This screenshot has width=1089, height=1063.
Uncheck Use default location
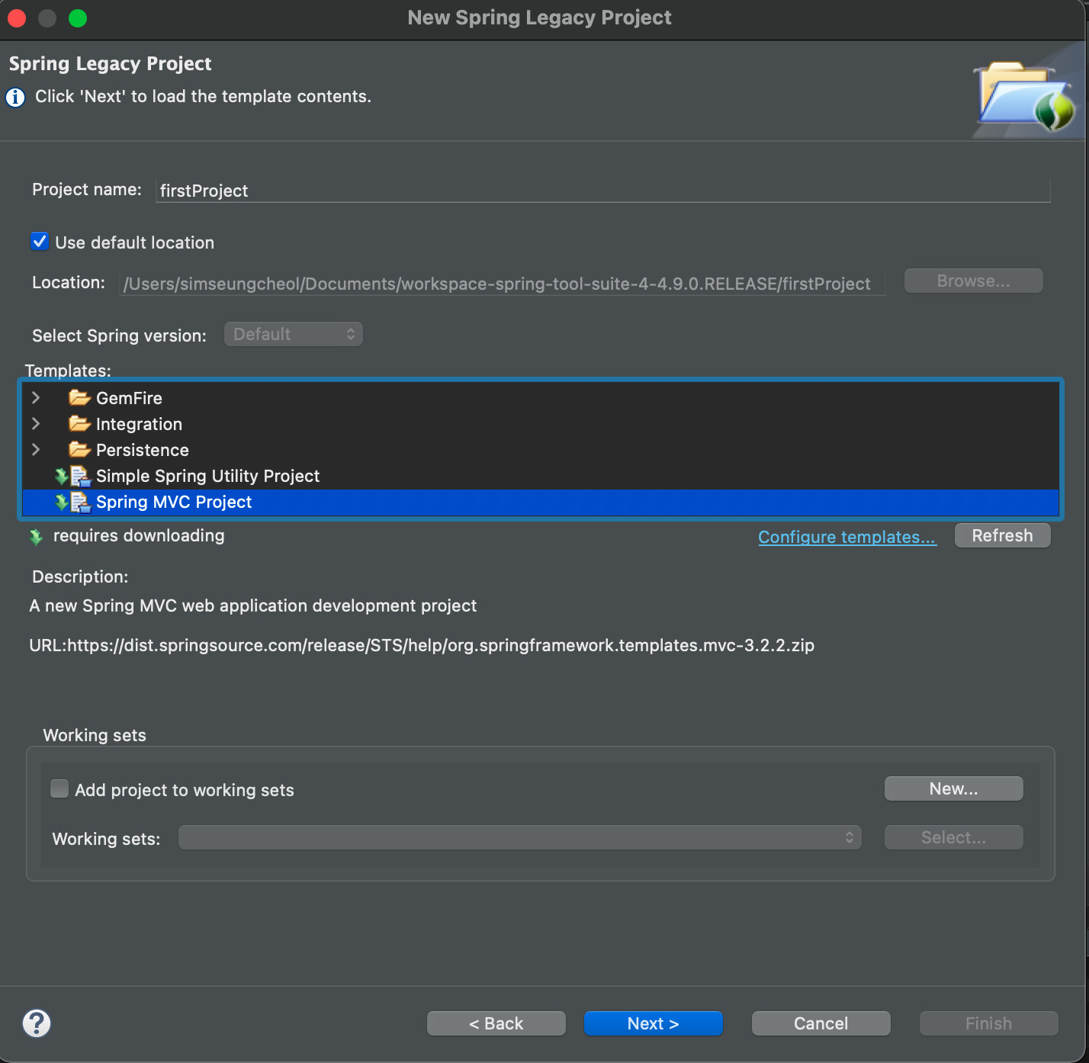(x=40, y=242)
